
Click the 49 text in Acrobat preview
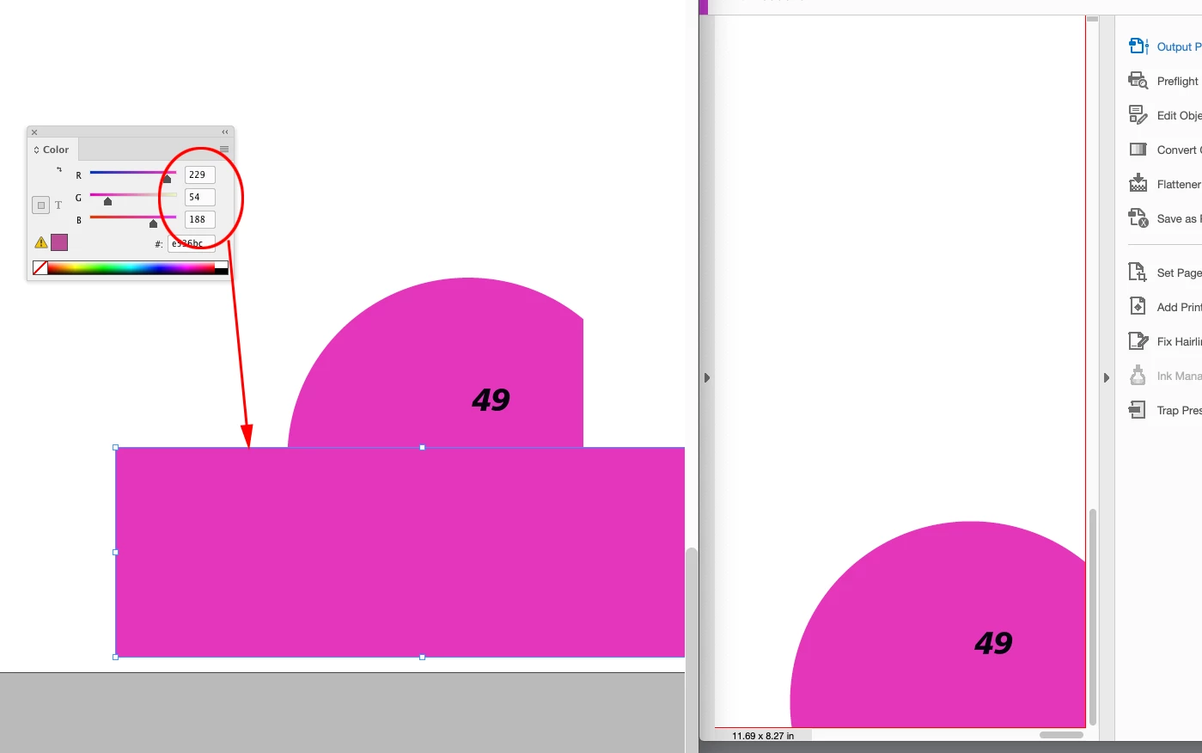point(993,643)
